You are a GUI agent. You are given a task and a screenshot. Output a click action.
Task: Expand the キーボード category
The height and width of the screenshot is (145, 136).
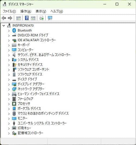coord(9,45)
